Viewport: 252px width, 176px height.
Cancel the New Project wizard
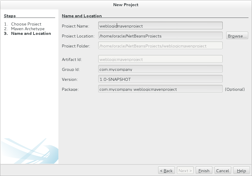tap(222, 171)
